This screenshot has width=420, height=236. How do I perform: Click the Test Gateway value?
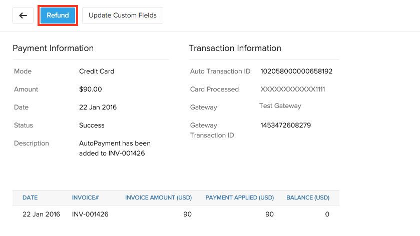[280, 106]
